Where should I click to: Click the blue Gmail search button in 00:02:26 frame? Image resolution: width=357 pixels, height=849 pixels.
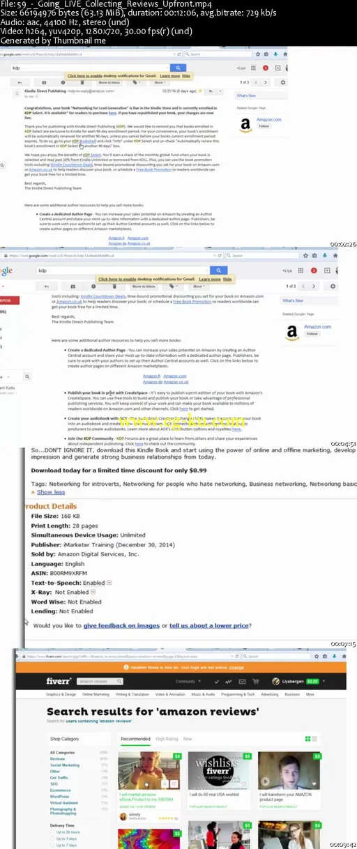178,68
